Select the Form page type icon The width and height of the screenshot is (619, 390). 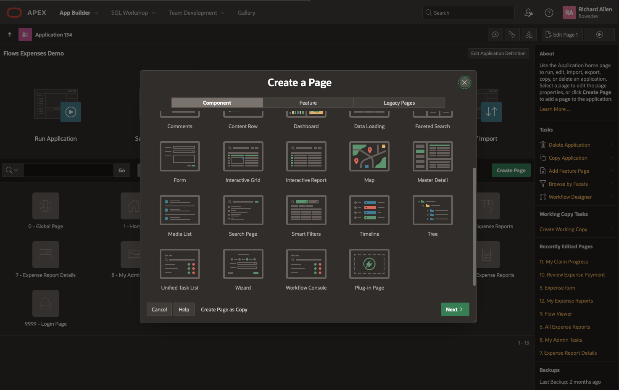pos(180,156)
